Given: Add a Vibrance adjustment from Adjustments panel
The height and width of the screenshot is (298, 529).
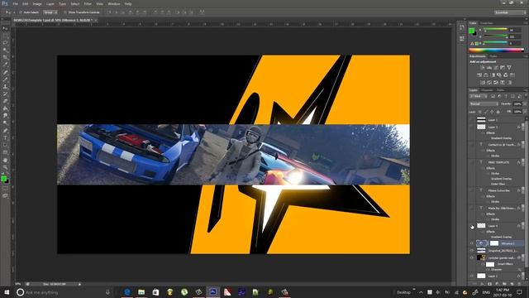Looking at the screenshot, I should pos(509,68).
